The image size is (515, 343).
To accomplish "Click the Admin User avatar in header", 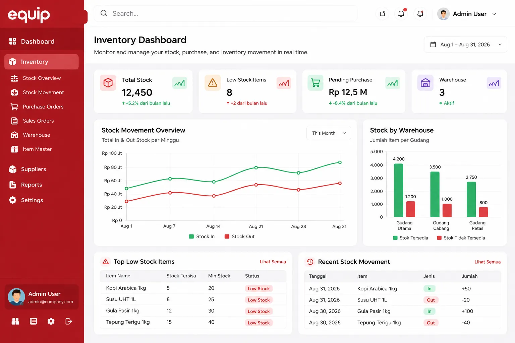I will (x=443, y=14).
